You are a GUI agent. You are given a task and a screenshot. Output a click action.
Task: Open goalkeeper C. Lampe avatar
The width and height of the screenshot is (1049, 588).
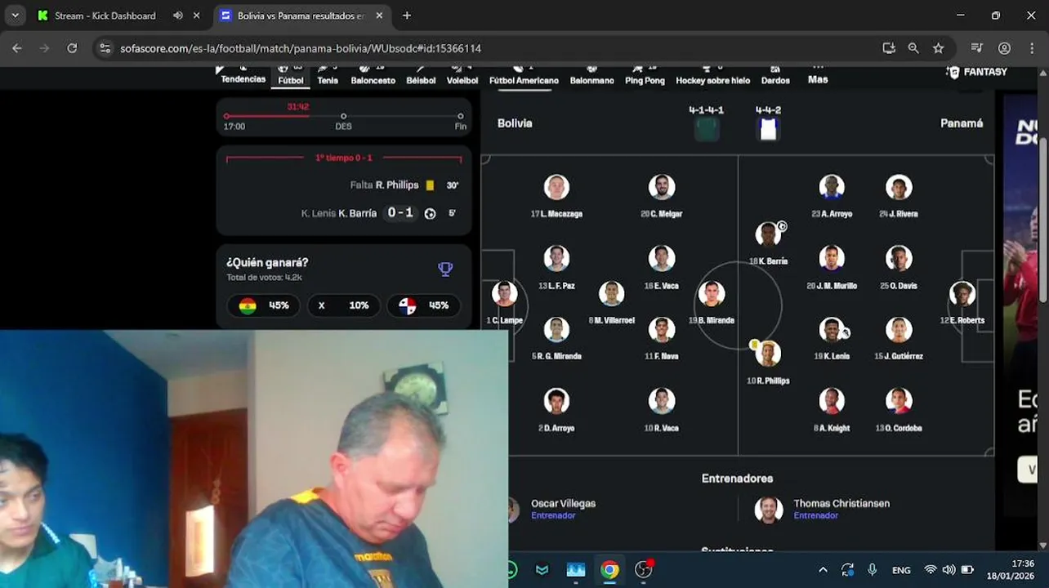pos(504,294)
